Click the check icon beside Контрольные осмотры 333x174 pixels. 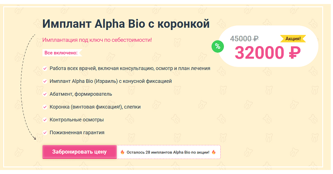[45, 120]
